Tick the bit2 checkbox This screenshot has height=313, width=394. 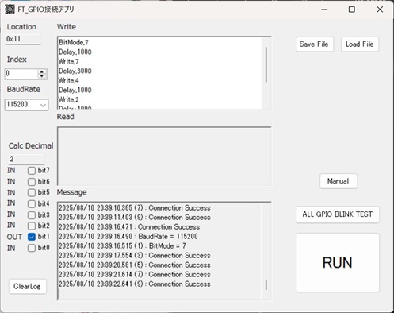32,226
